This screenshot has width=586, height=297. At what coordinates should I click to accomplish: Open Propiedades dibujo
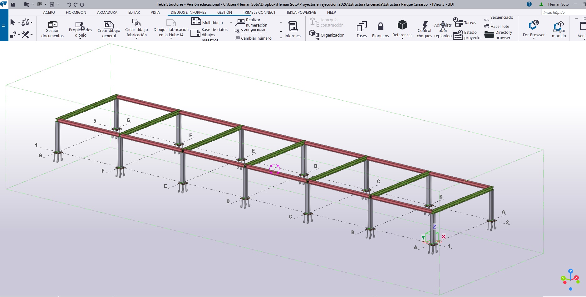point(81,29)
